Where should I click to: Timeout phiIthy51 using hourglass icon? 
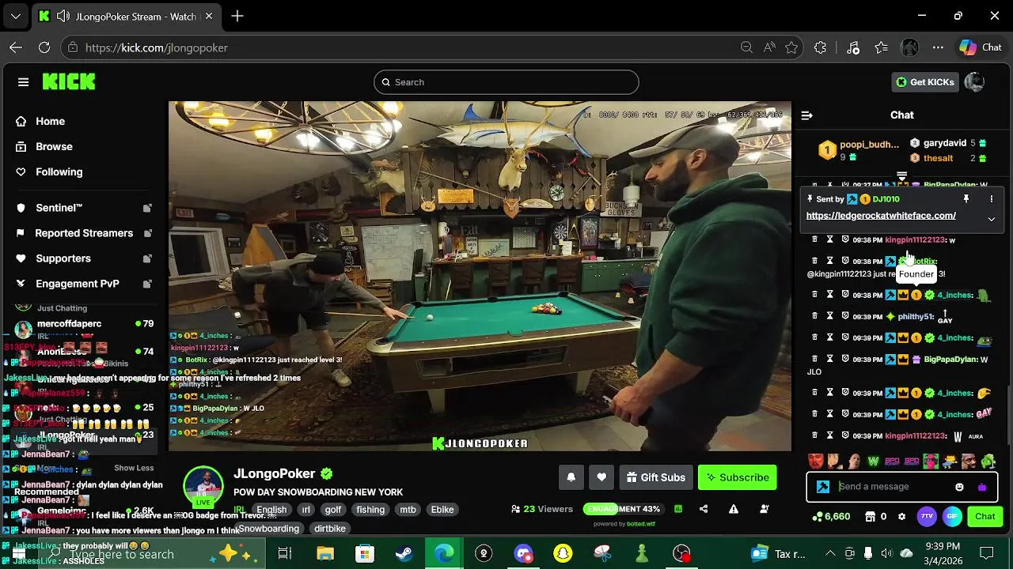829,316
